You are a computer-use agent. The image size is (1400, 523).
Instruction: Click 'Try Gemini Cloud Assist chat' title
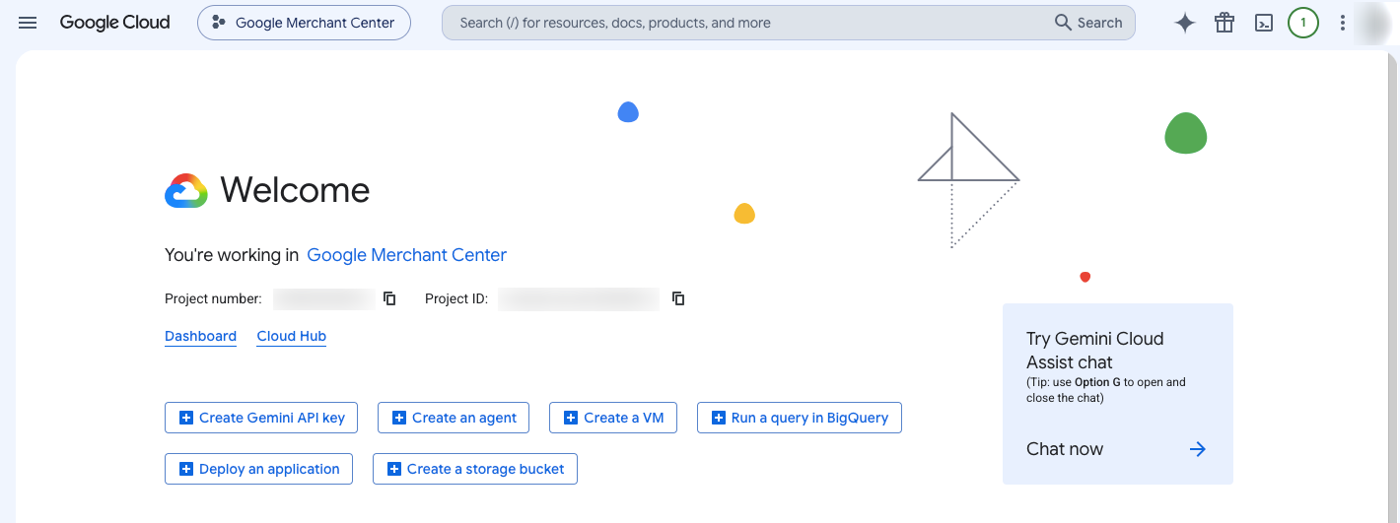pos(1095,351)
